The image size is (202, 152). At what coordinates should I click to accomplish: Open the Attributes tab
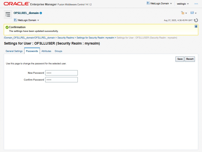[x=46, y=51]
